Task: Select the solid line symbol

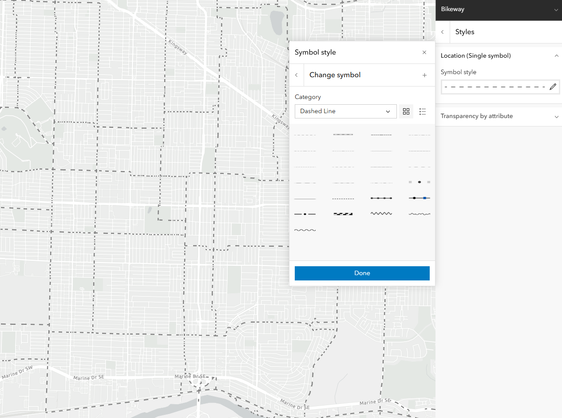Action: point(305,198)
